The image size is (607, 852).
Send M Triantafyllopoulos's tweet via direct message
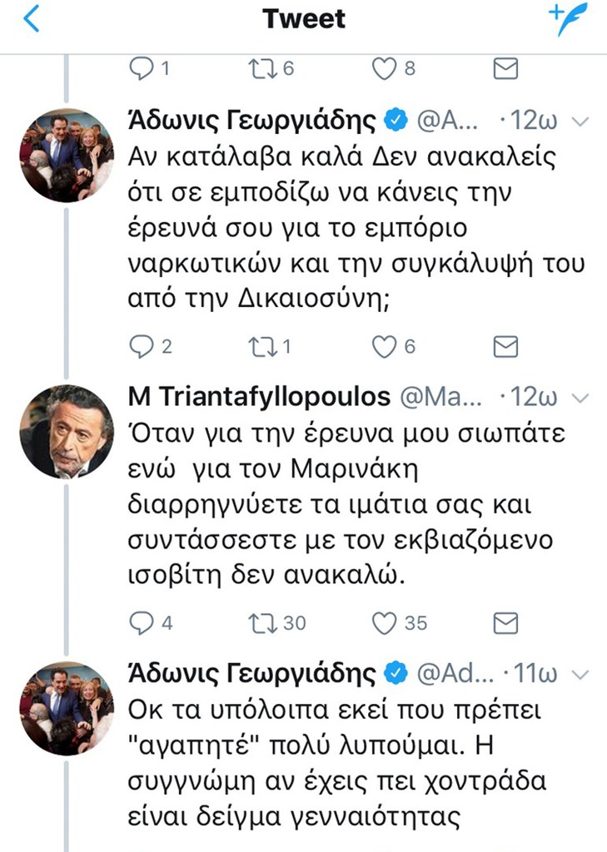click(505, 622)
